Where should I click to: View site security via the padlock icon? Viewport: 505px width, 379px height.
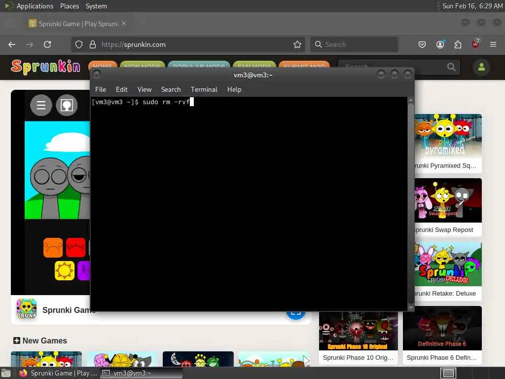(x=92, y=44)
